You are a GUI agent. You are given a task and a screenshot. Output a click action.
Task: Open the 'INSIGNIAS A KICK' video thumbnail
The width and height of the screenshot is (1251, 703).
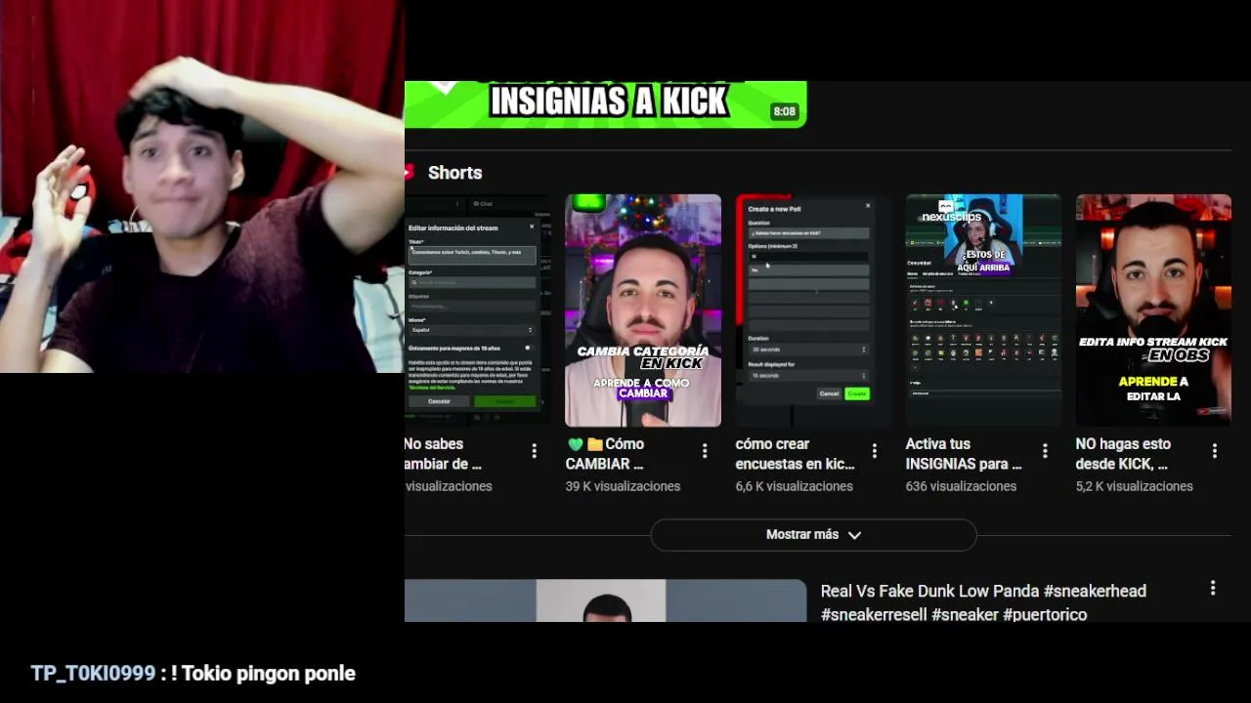pos(606,104)
